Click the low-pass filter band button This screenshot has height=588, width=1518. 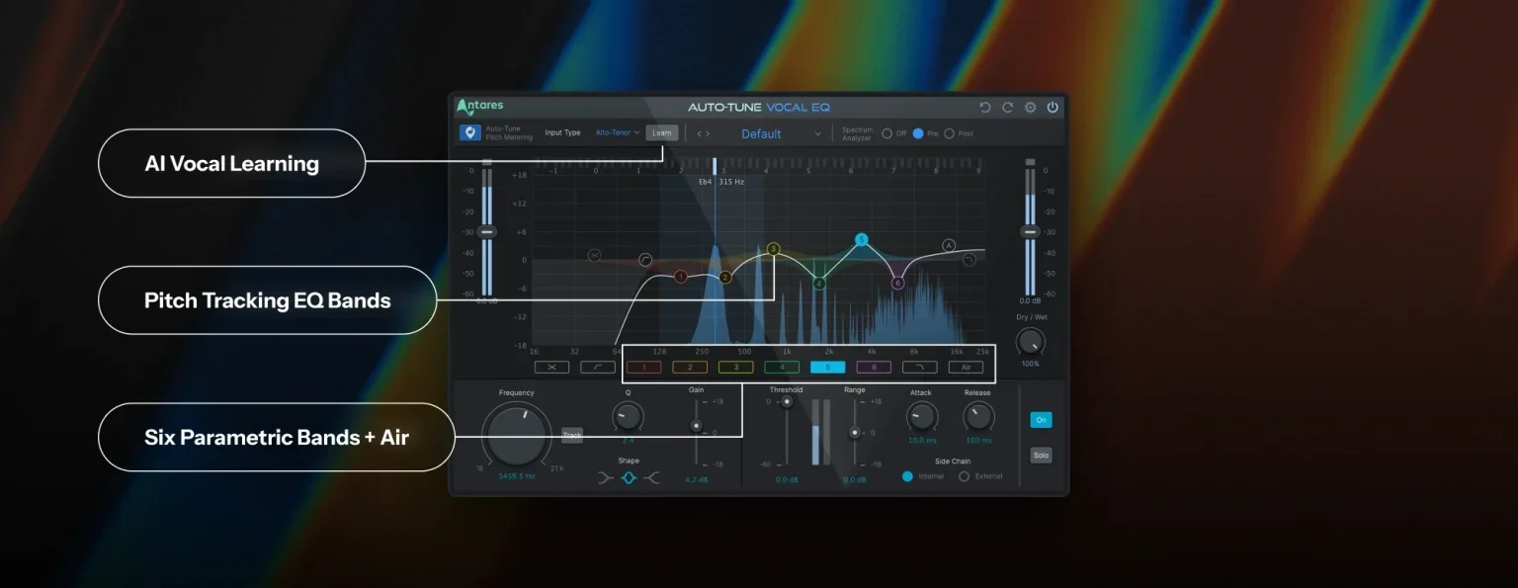point(920,367)
